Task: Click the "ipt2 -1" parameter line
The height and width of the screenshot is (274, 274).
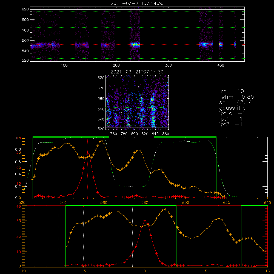Action: coord(231,124)
